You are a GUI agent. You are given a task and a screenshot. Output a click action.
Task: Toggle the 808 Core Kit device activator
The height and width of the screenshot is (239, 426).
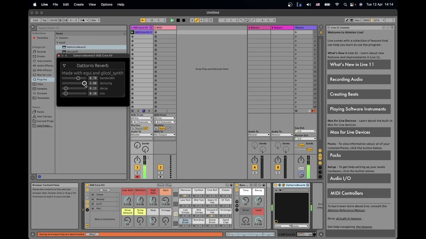click(x=87, y=185)
